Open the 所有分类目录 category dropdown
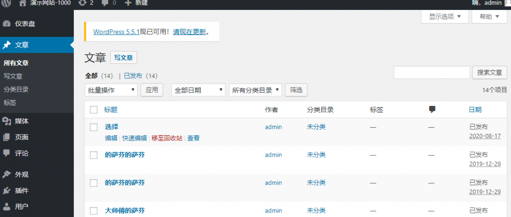511x217 pixels. [255, 90]
